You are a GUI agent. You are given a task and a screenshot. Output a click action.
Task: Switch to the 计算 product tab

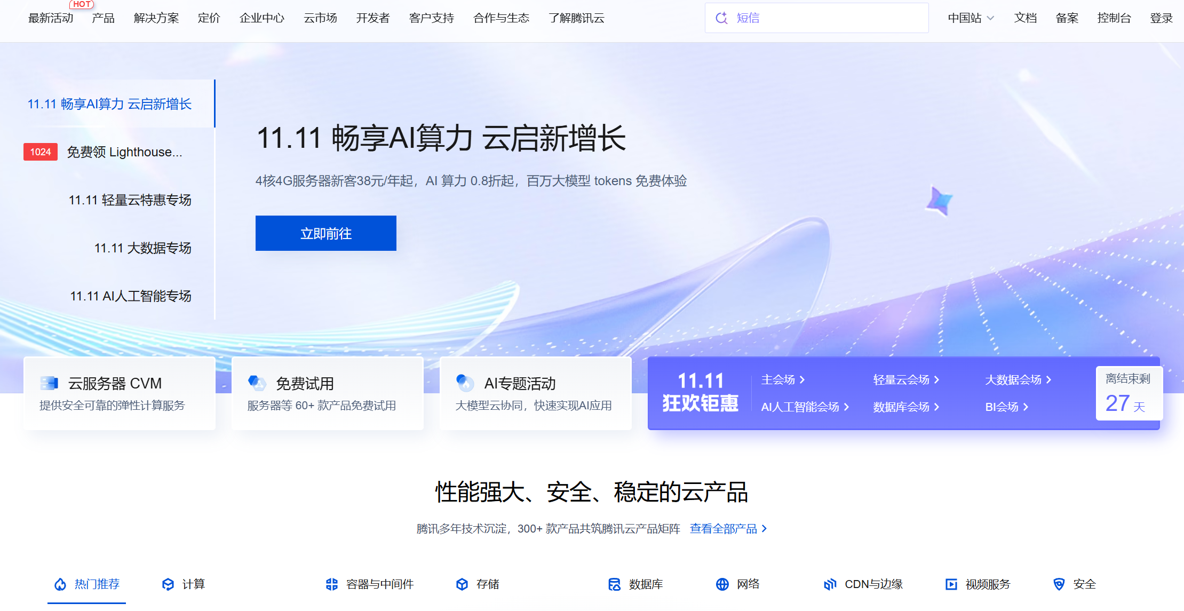pyautogui.click(x=183, y=584)
